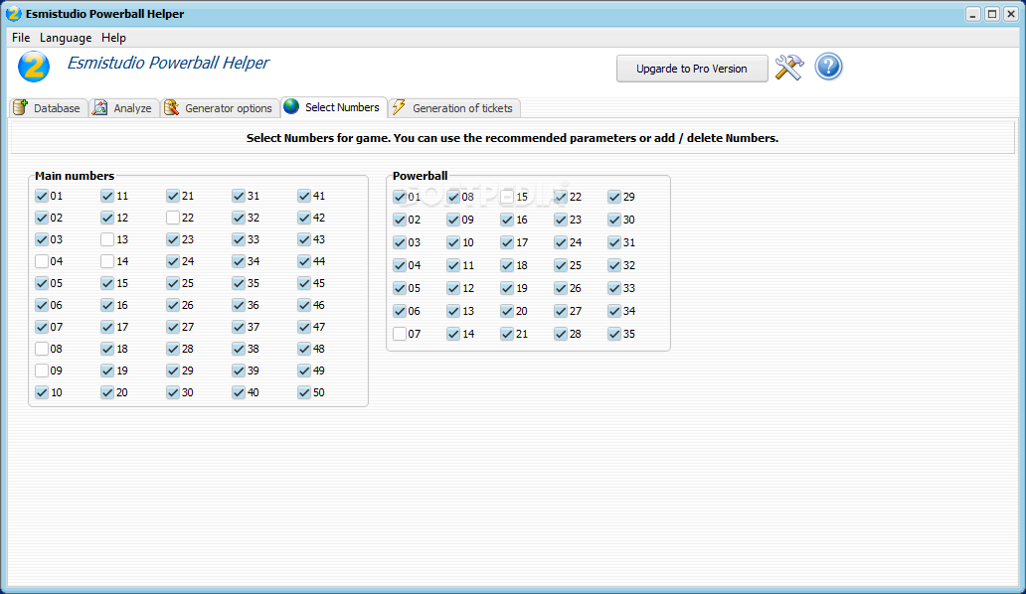Image resolution: width=1026 pixels, height=594 pixels.
Task: Uncheck main number 37
Action: (x=239, y=327)
